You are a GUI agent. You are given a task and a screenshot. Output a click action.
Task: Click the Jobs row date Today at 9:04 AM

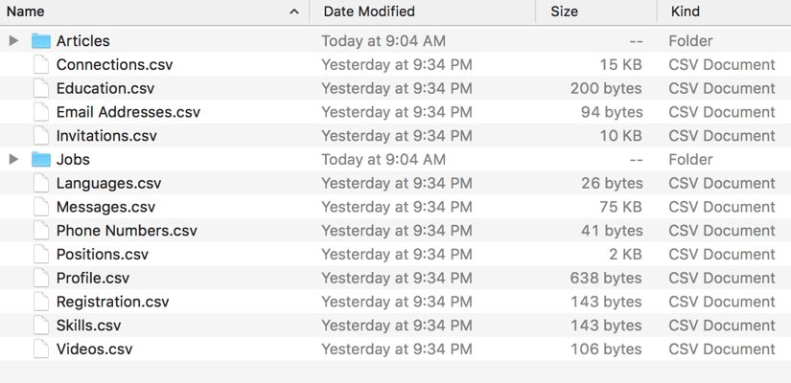coord(384,159)
